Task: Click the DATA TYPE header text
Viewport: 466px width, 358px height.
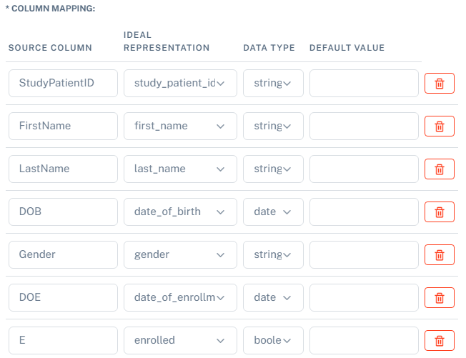Action: tap(269, 48)
